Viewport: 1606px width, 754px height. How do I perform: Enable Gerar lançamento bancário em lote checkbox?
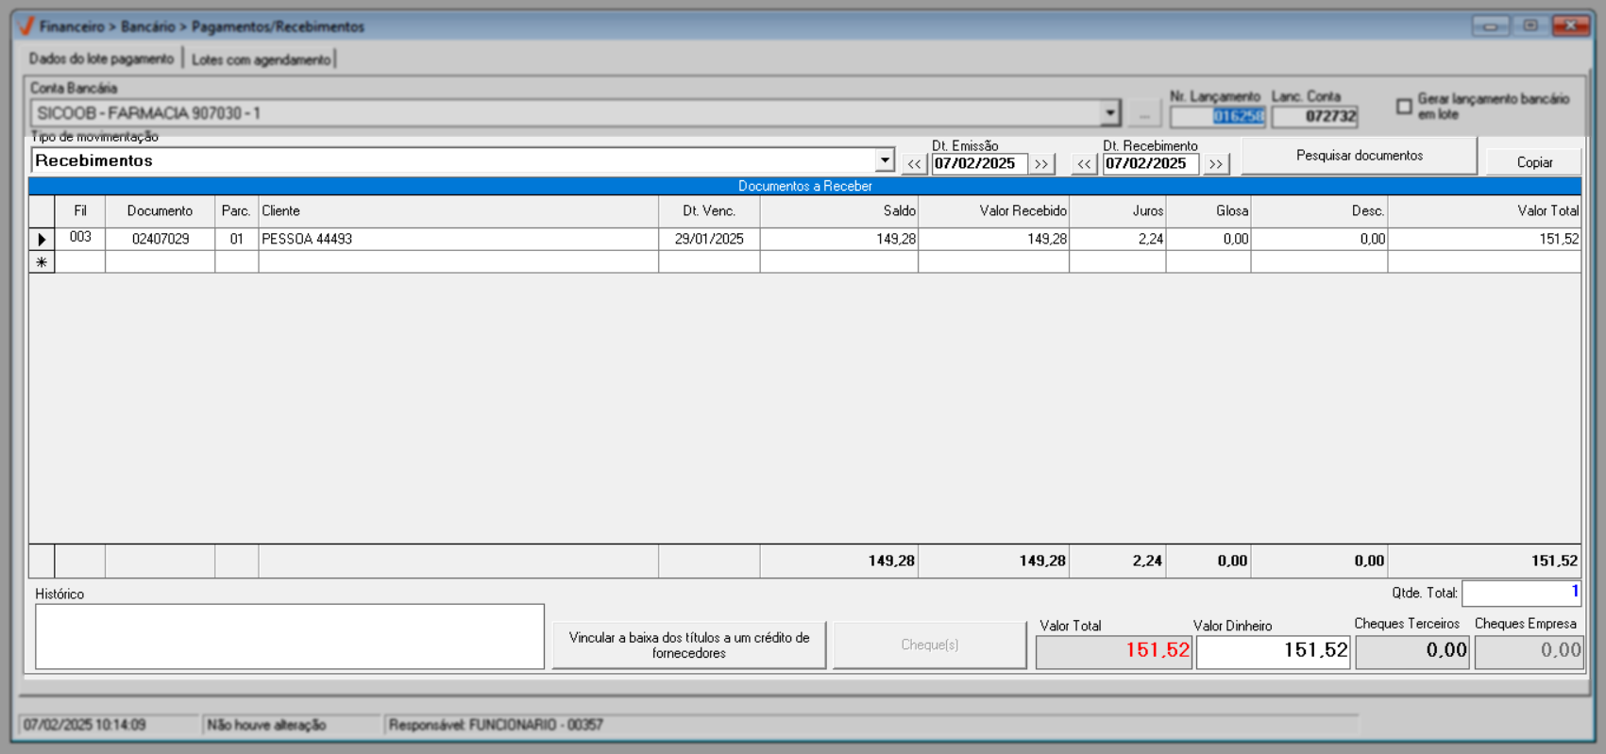click(1404, 107)
